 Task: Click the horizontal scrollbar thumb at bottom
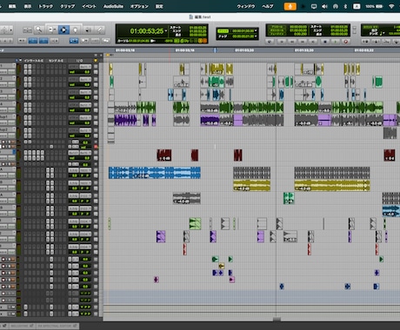tap(277, 320)
